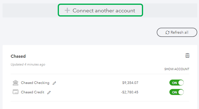Click empty space below Chased Credit row divider

pos(100,105)
